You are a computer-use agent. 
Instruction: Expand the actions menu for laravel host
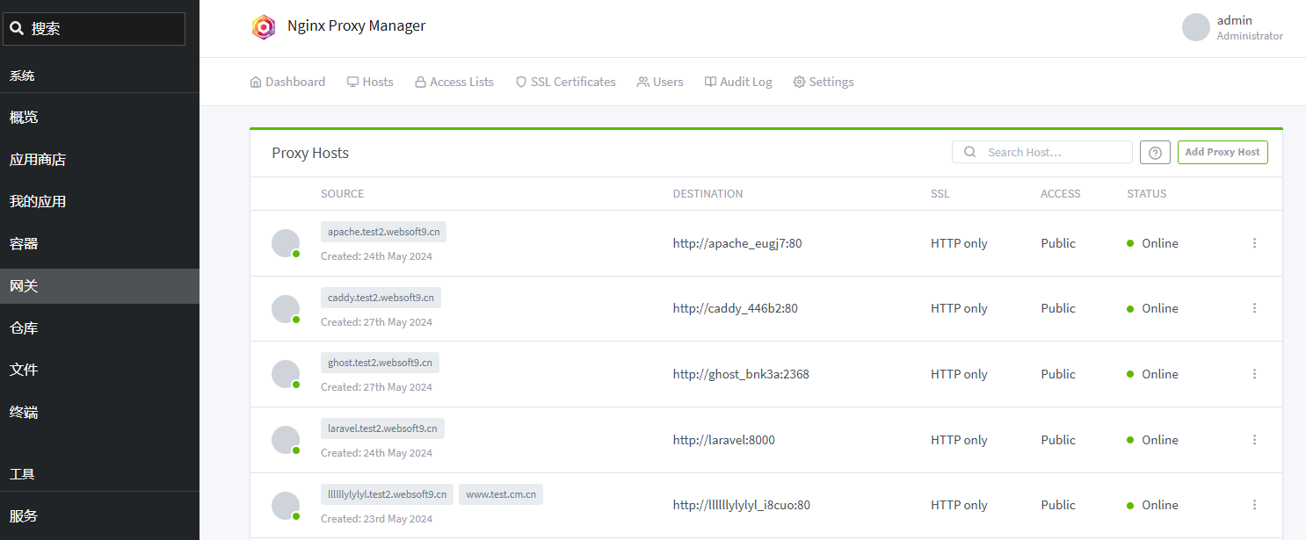pos(1254,440)
